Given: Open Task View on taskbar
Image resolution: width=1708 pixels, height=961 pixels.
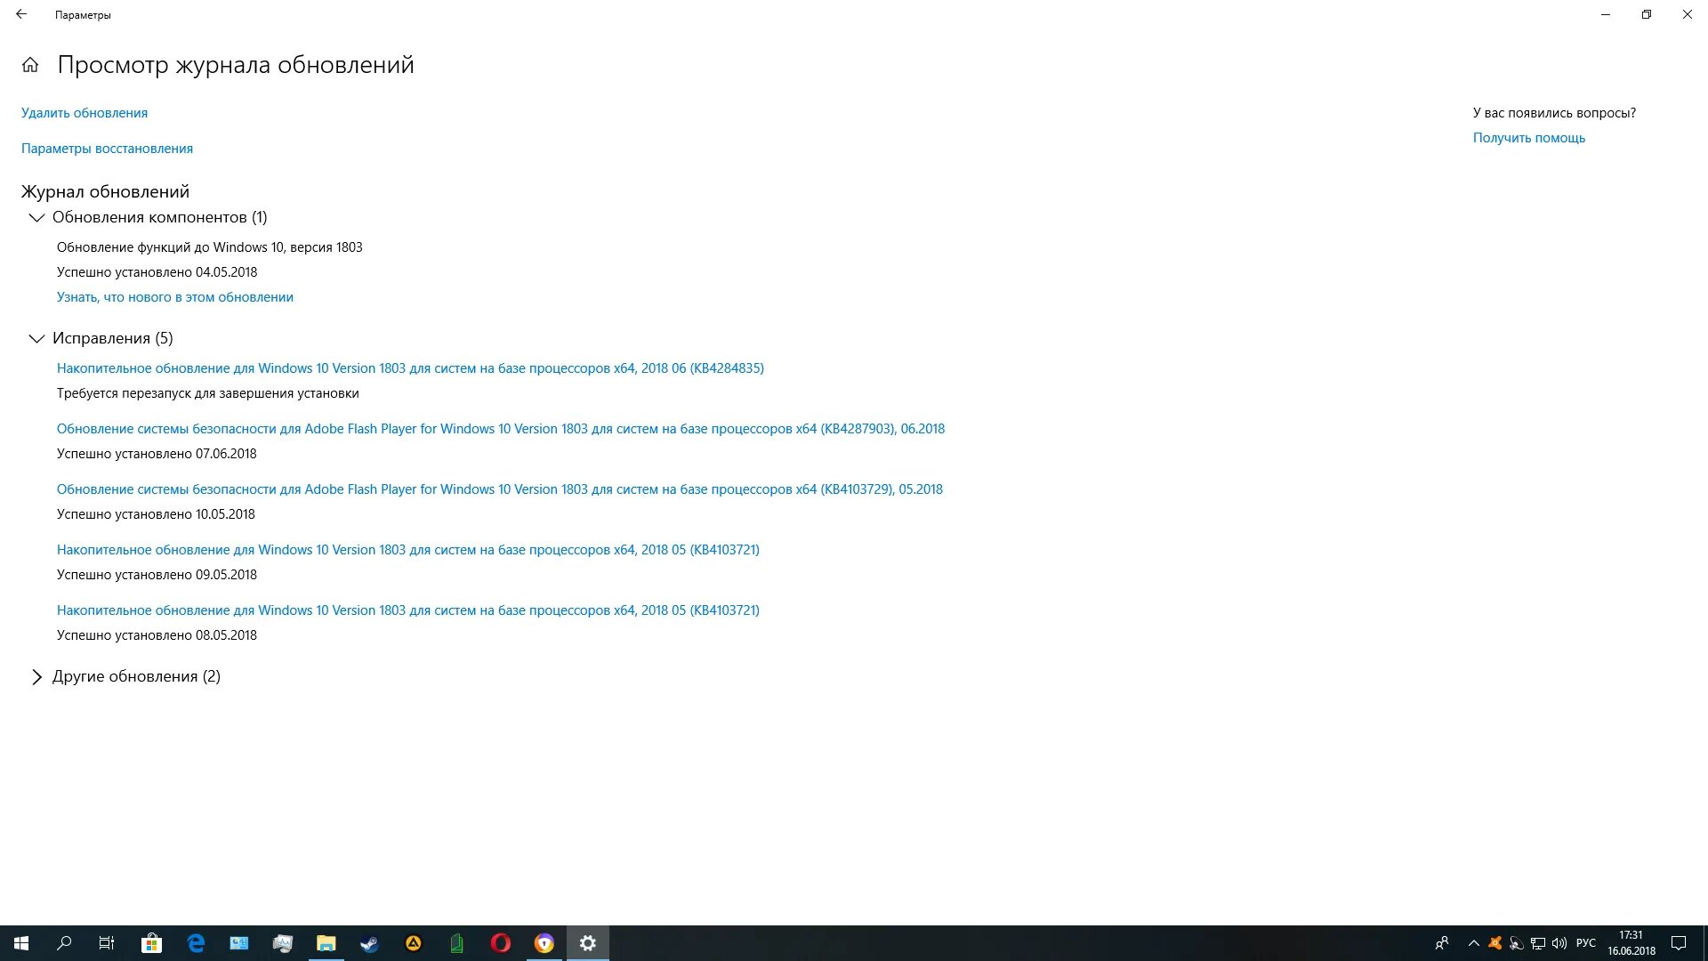Looking at the screenshot, I should click(x=107, y=943).
